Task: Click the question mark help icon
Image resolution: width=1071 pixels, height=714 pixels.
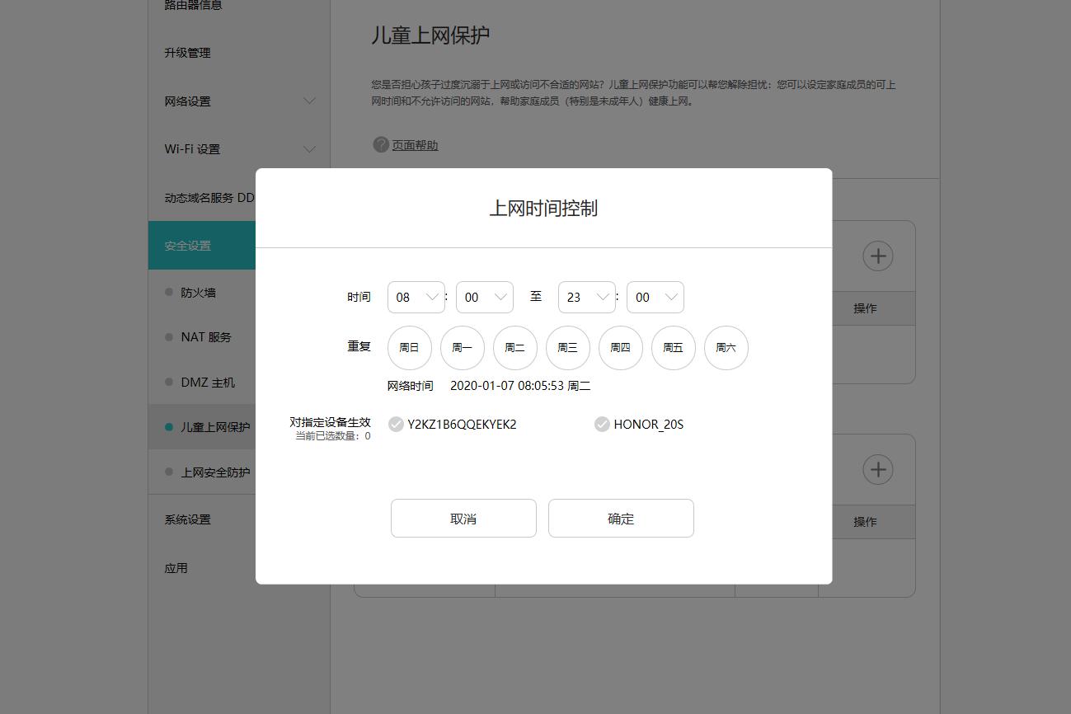Action: tap(380, 143)
